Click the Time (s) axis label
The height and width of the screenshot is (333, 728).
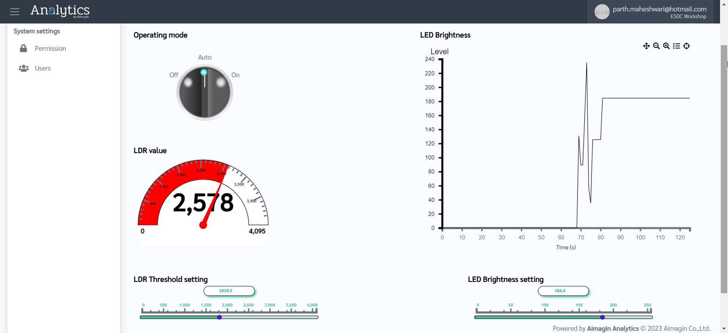566,247
